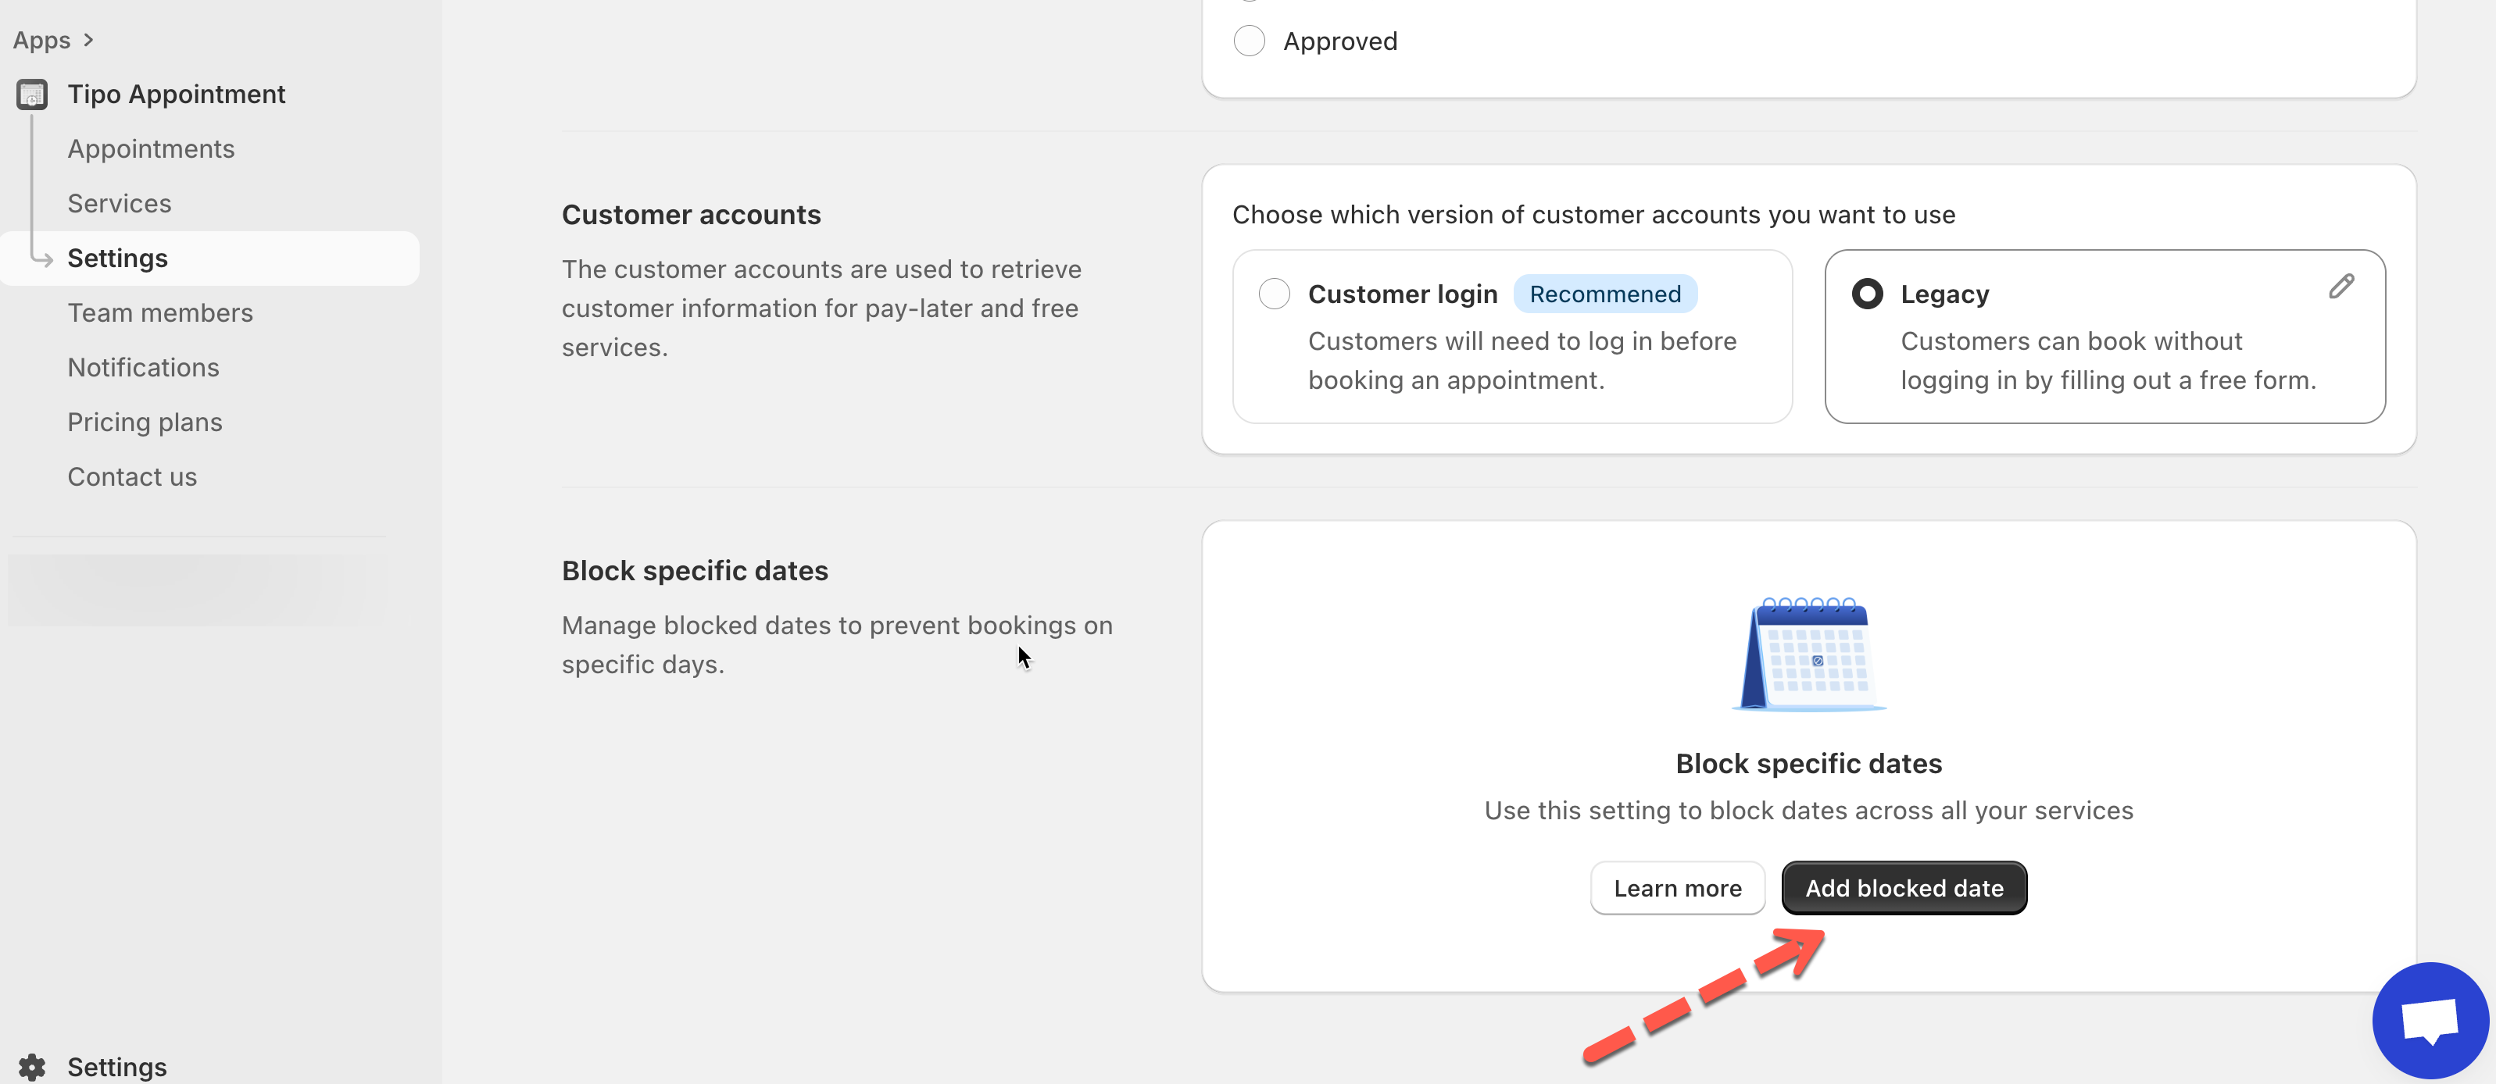Click the Tipo Appointment app icon
2496x1084 pixels.
coord(32,94)
